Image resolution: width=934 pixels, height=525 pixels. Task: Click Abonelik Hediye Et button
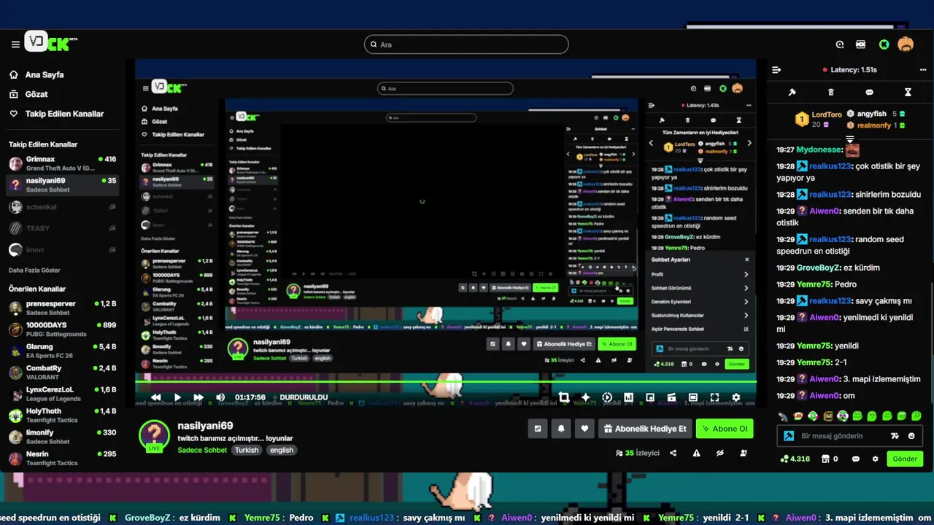pyautogui.click(x=645, y=429)
